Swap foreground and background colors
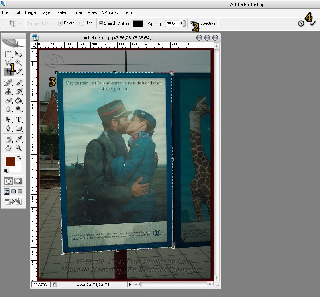Viewport: 320px width, 297px height. click(x=19, y=158)
